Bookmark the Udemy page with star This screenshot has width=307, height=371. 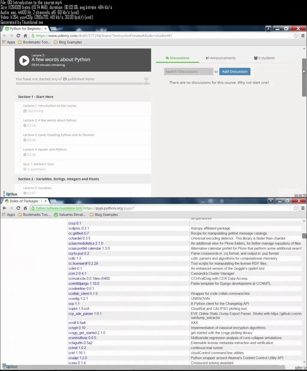tap(296, 36)
